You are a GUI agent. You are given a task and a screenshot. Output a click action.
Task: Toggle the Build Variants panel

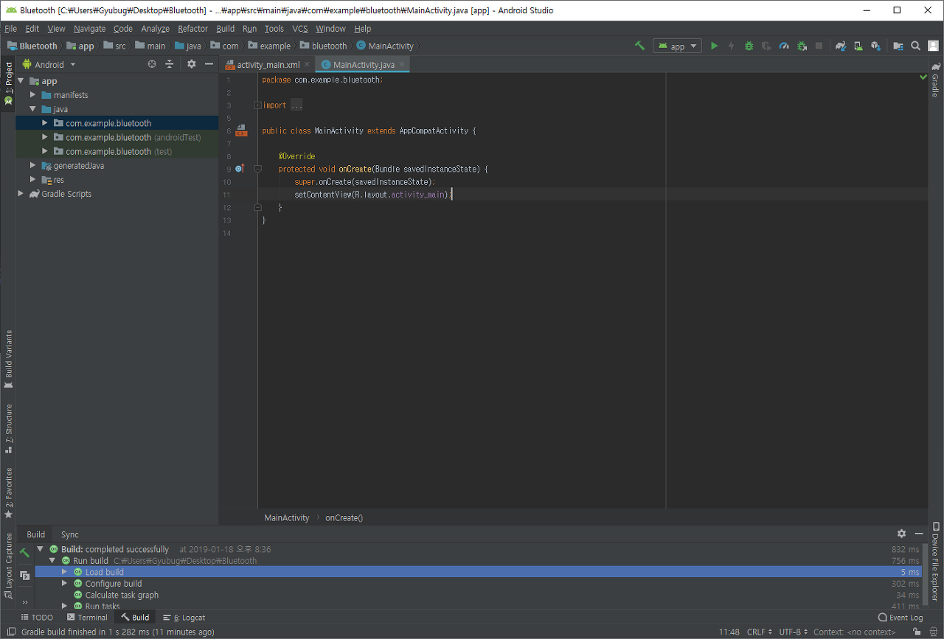[8, 359]
